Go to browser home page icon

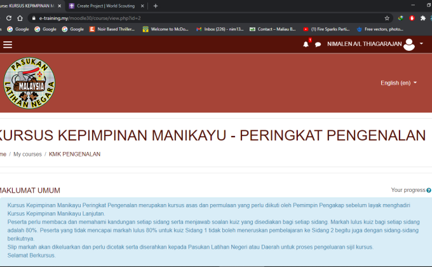20,18
